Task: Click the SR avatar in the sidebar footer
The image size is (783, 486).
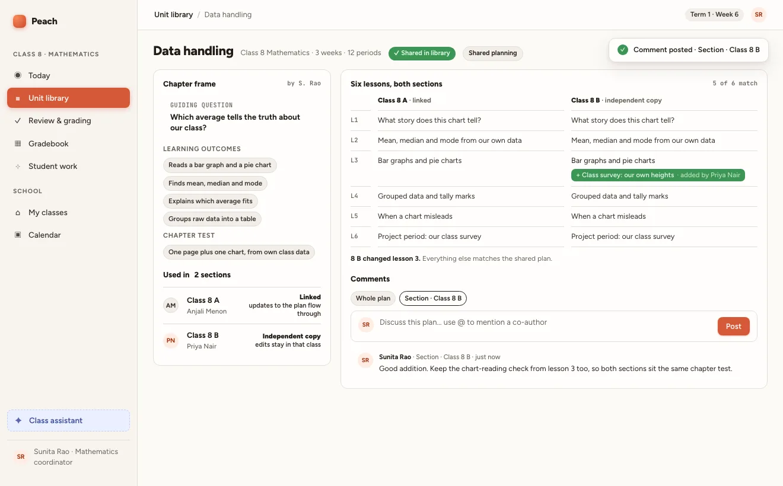Action: tap(21, 457)
